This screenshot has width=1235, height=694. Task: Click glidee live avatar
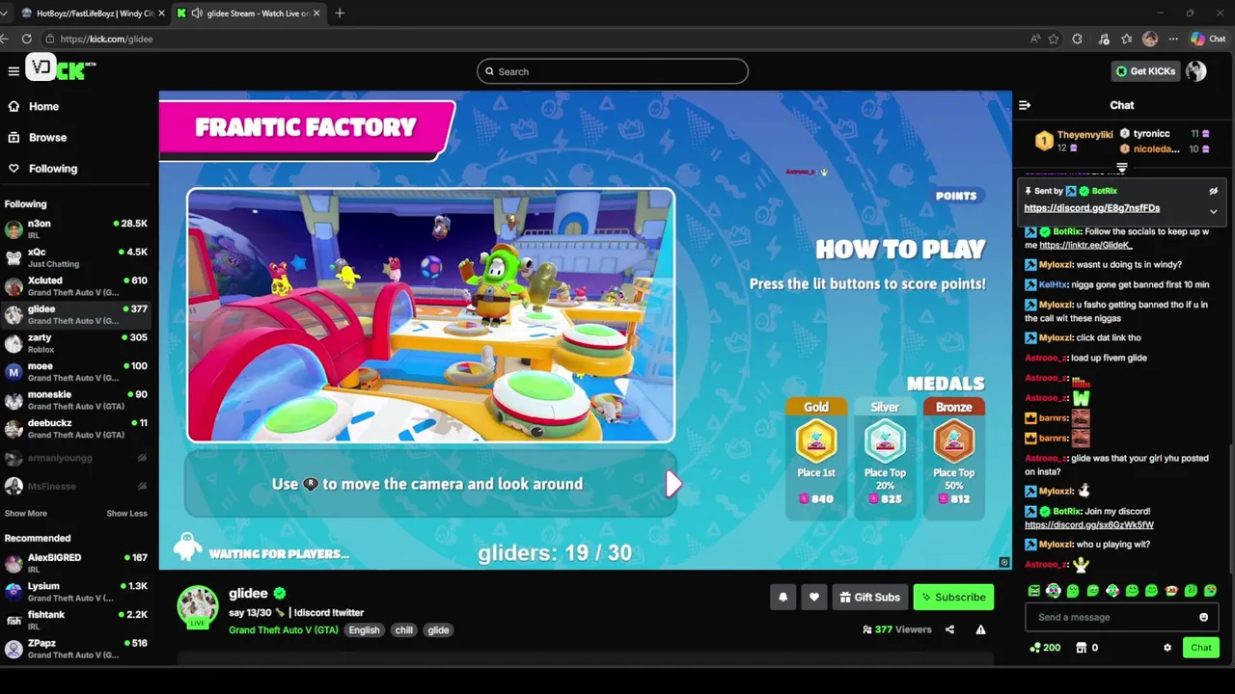(198, 607)
